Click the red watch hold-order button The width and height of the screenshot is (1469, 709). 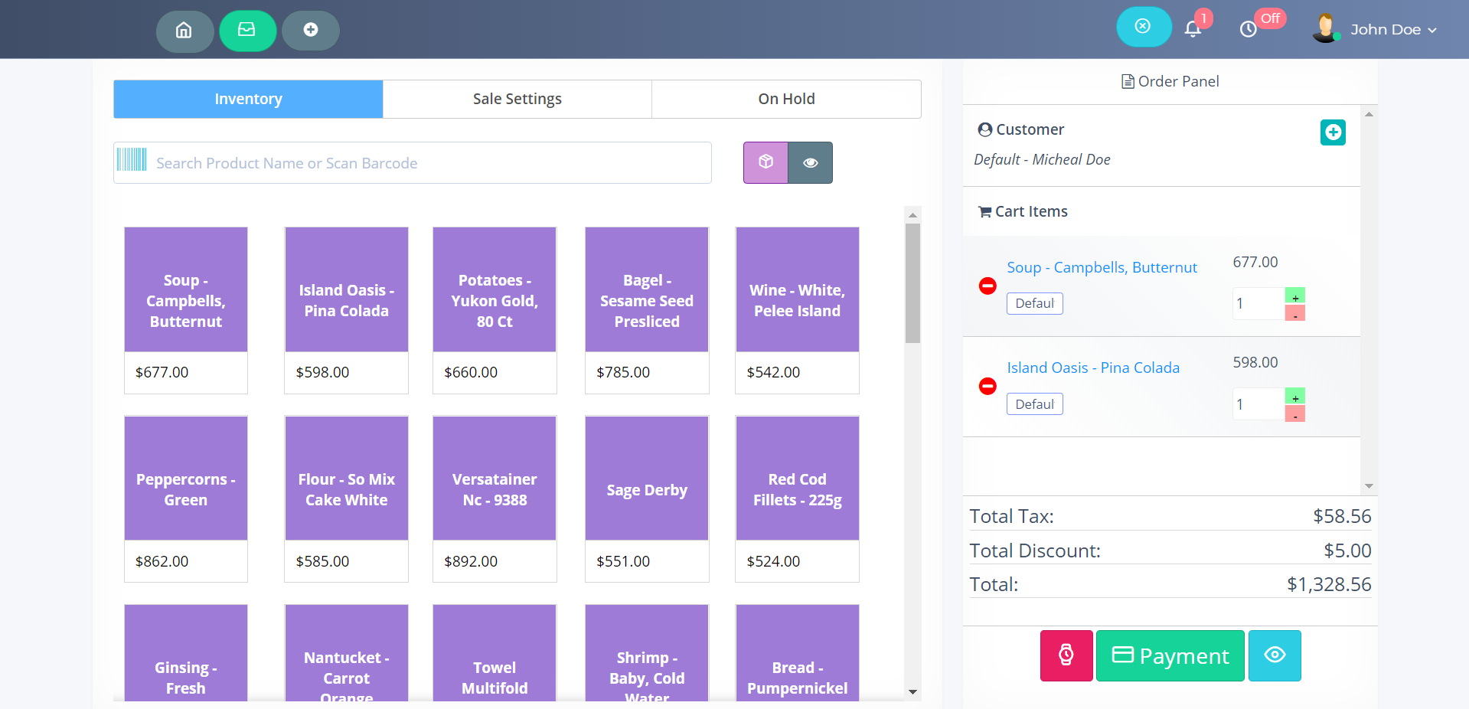tap(1066, 655)
